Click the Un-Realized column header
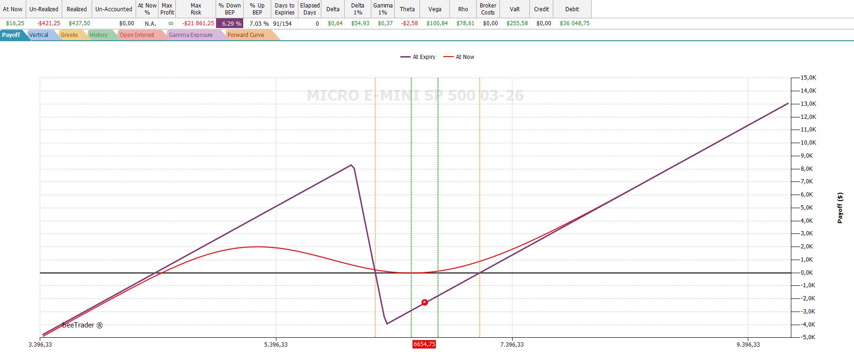The width and height of the screenshot is (854, 363). click(43, 9)
